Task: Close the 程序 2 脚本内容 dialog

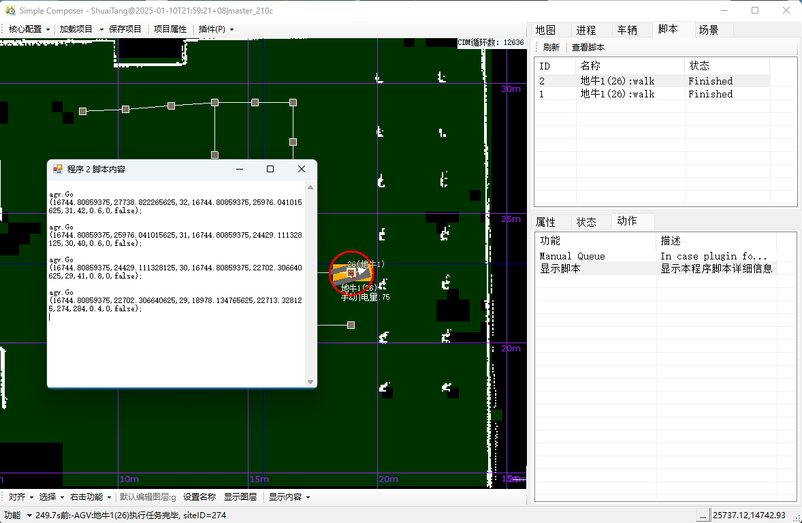Action: [302, 169]
